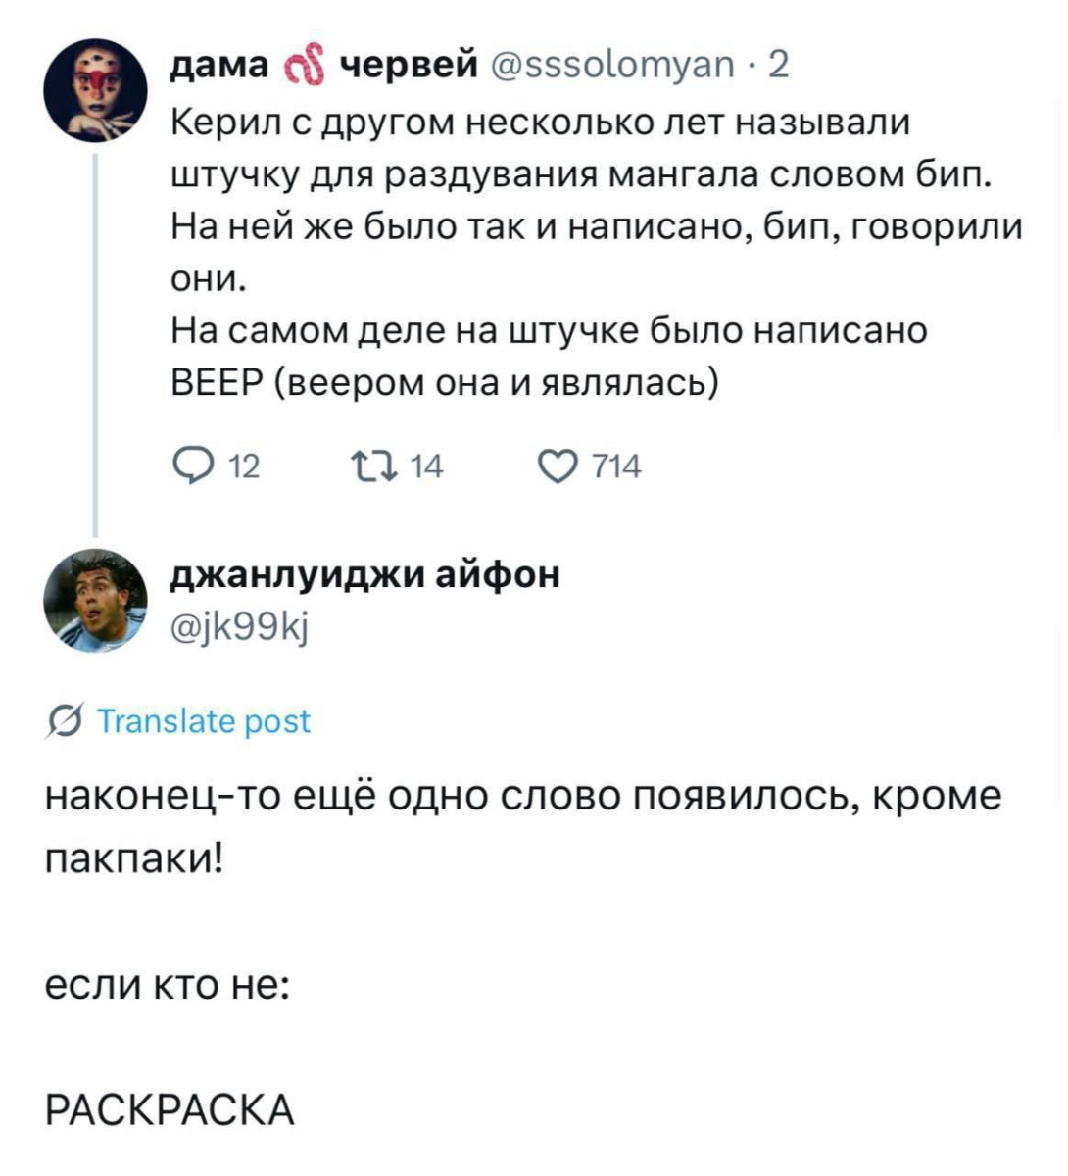Click the line "если кто не:"
This screenshot has width=1068, height=1176.
(x=167, y=984)
